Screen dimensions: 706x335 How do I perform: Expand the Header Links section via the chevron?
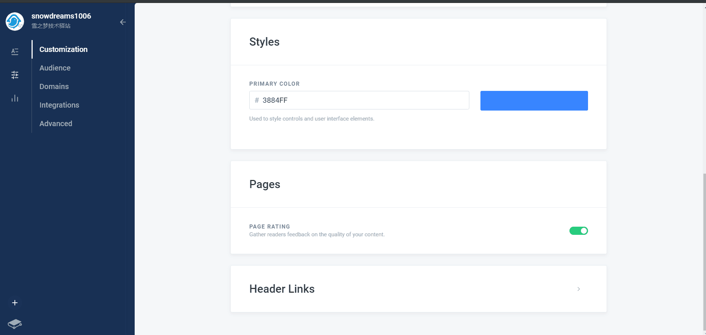point(578,289)
